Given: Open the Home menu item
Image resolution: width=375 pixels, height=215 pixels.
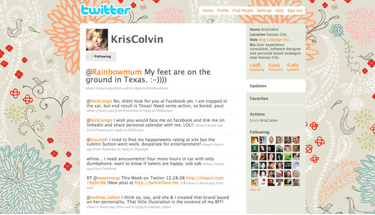Looking at the screenshot, I should coord(208,10).
